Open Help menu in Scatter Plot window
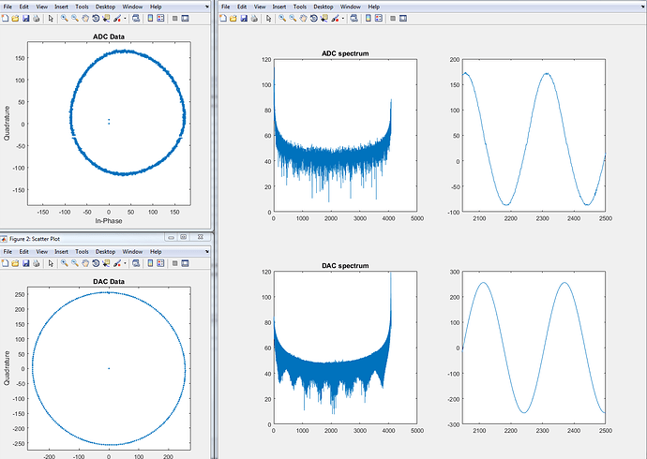 [x=156, y=251]
